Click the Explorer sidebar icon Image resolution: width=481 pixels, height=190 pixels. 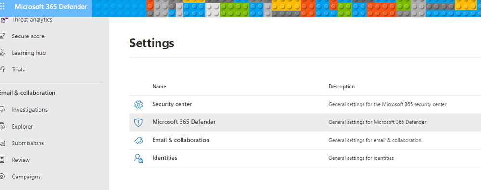click(2, 126)
